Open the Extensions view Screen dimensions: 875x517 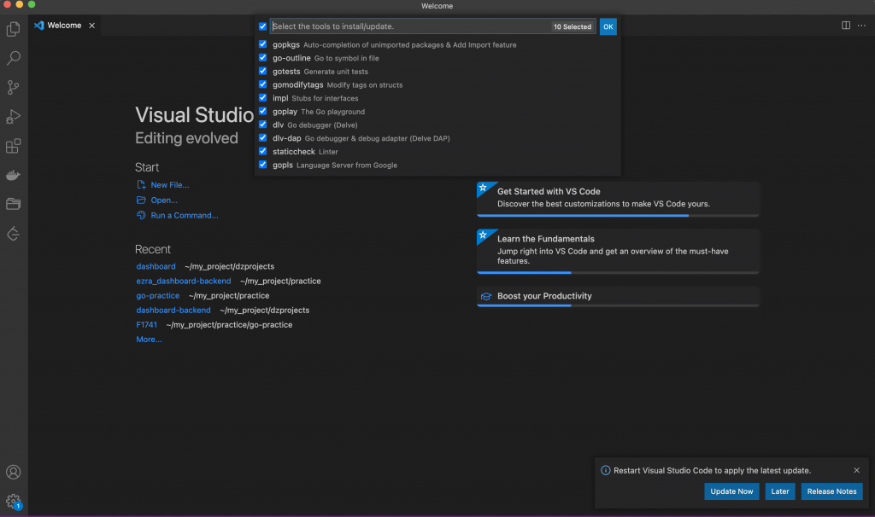click(x=14, y=146)
